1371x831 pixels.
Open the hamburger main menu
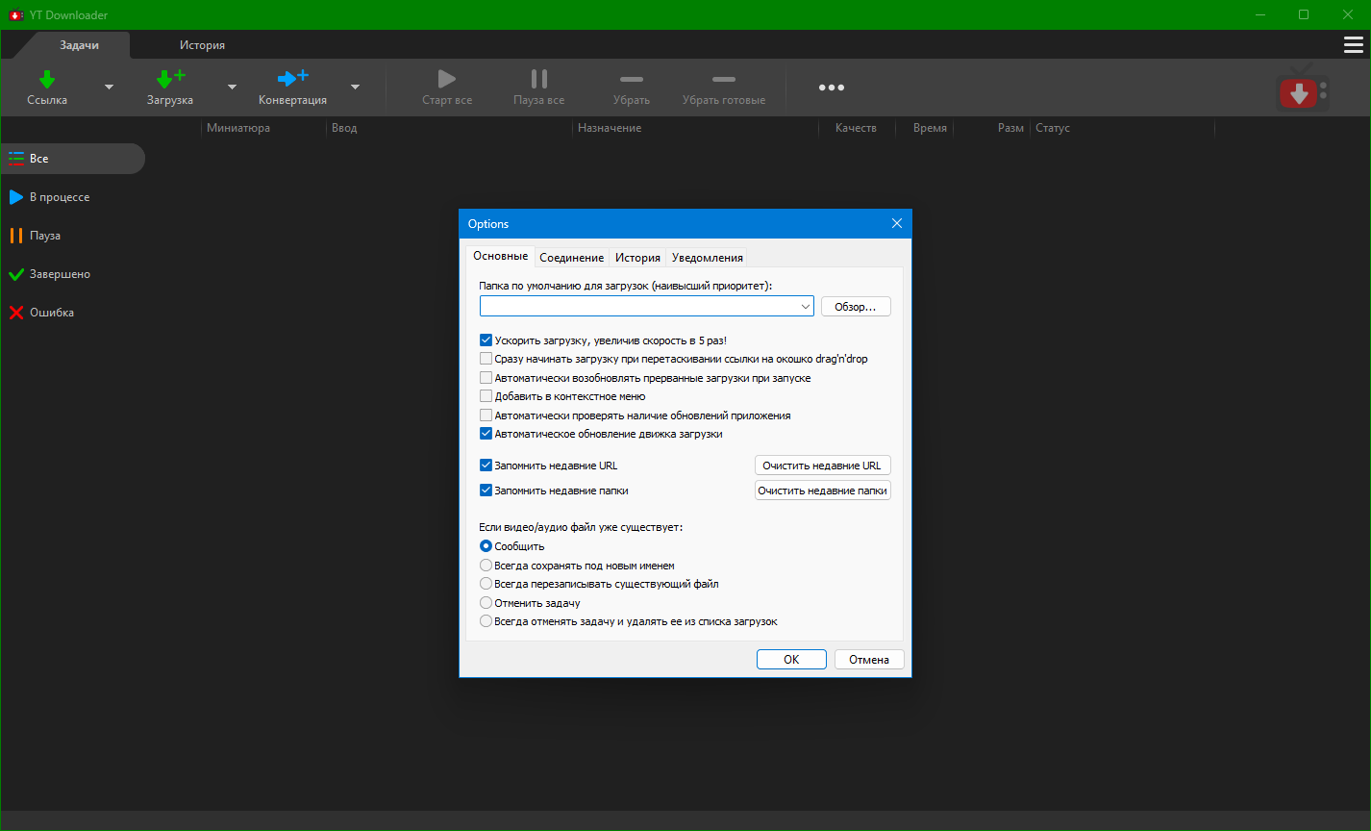tap(1353, 45)
